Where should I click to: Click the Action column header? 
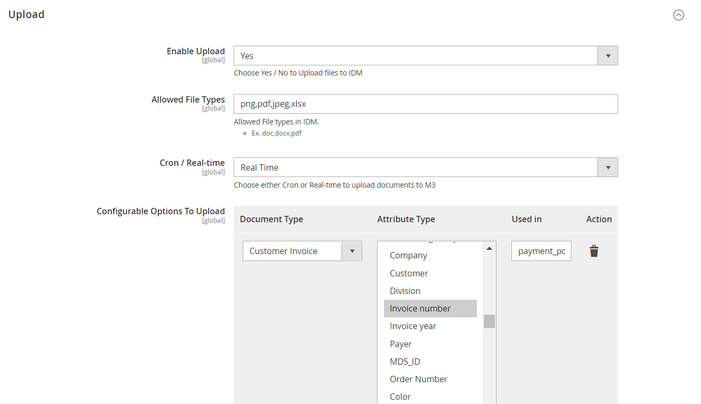pos(599,219)
